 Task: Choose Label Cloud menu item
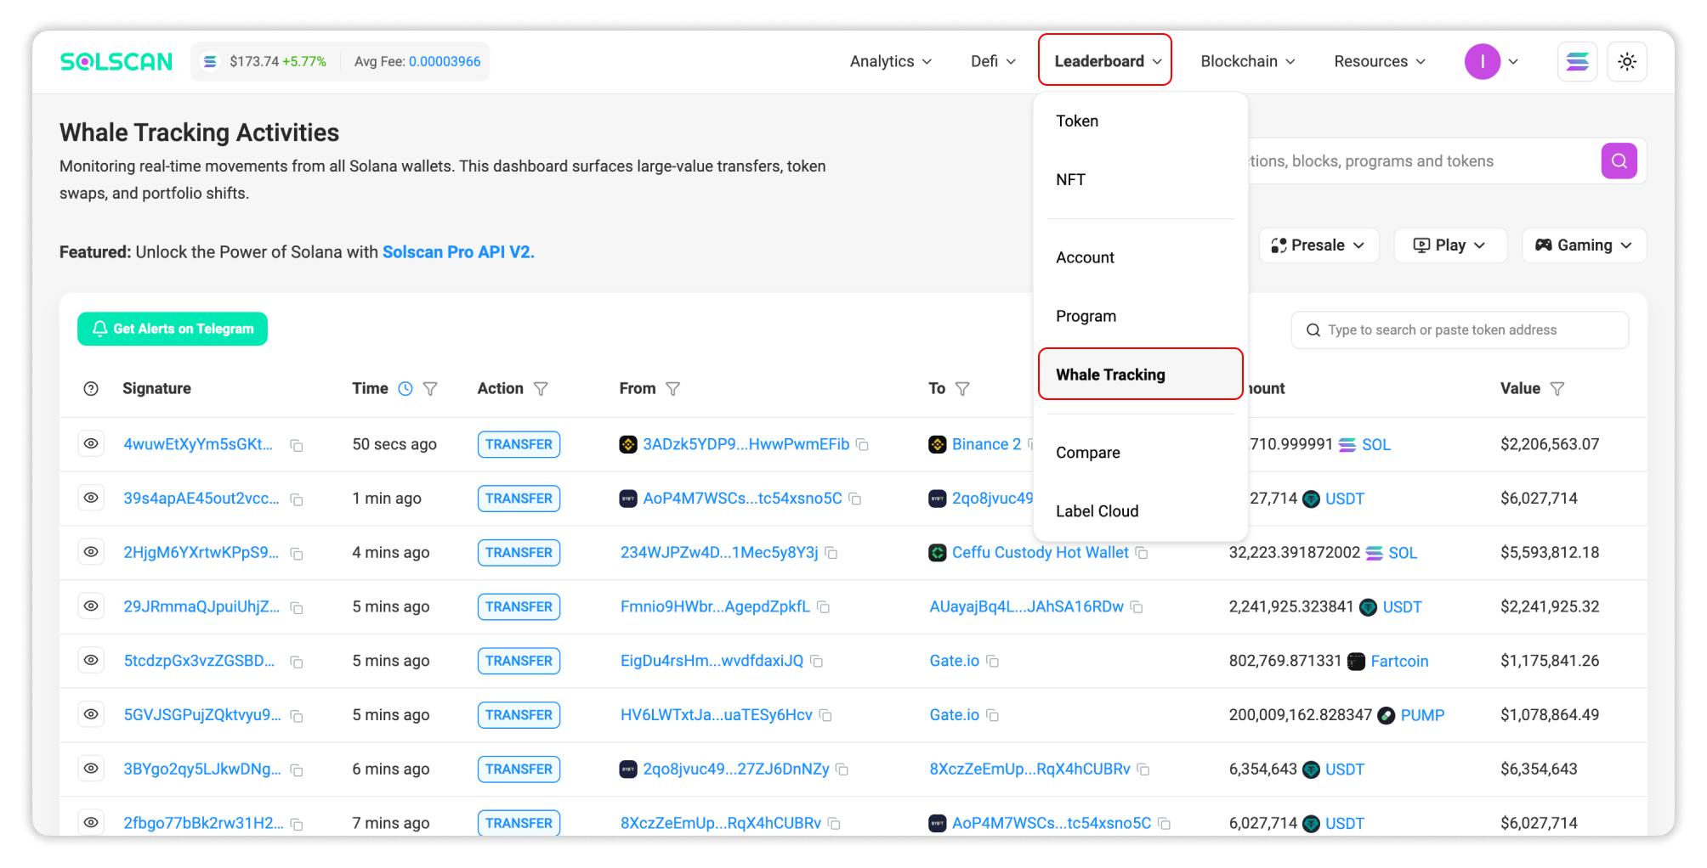coord(1097,511)
